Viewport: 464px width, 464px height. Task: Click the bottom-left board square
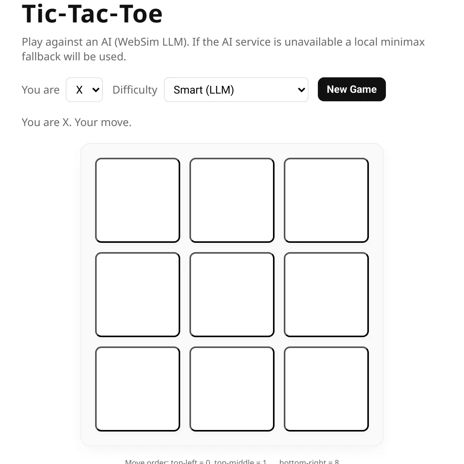(x=138, y=389)
